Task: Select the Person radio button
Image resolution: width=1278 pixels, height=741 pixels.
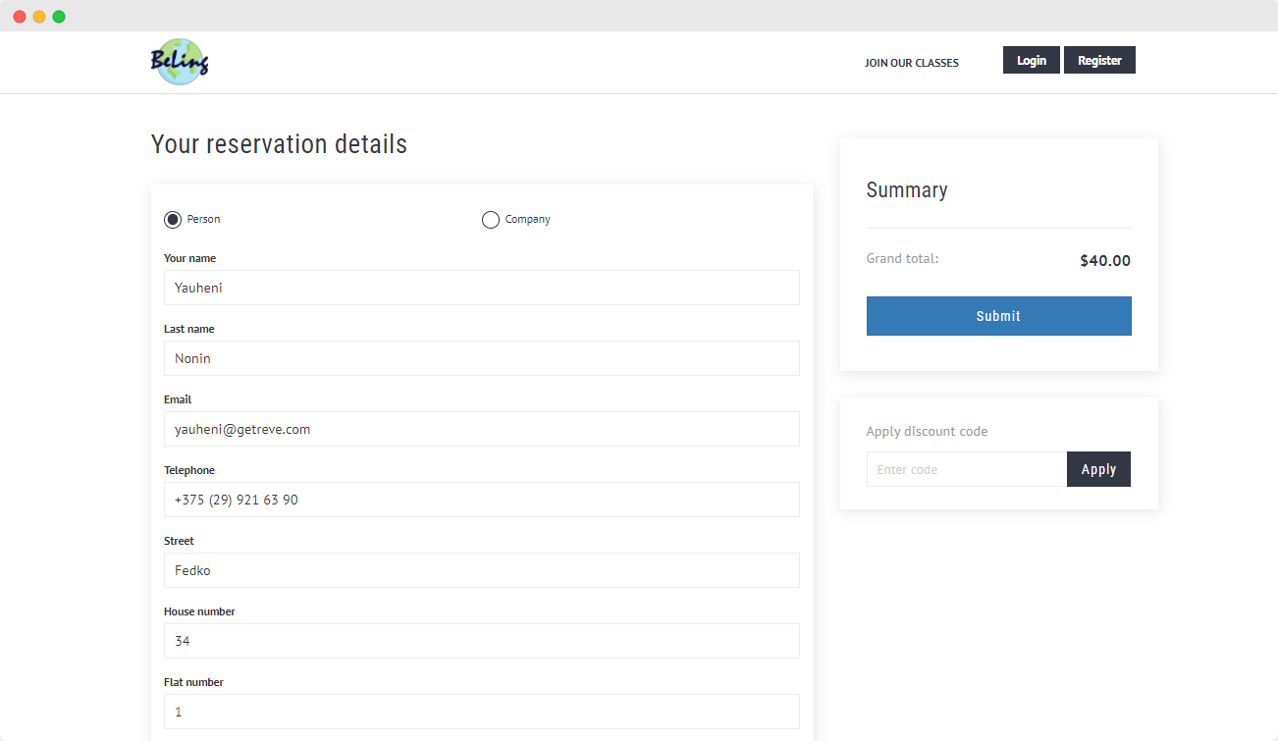Action: 173,220
